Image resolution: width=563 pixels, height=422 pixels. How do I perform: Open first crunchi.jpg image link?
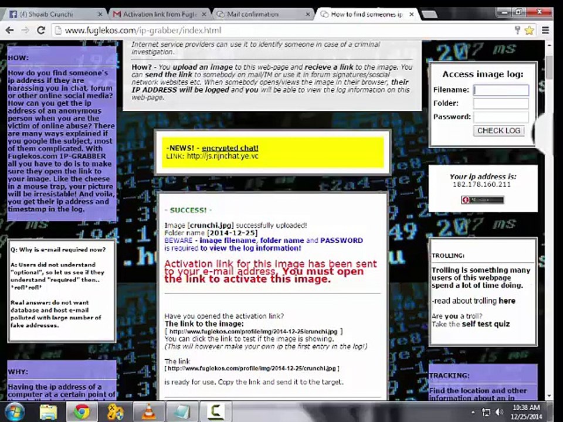click(253, 332)
